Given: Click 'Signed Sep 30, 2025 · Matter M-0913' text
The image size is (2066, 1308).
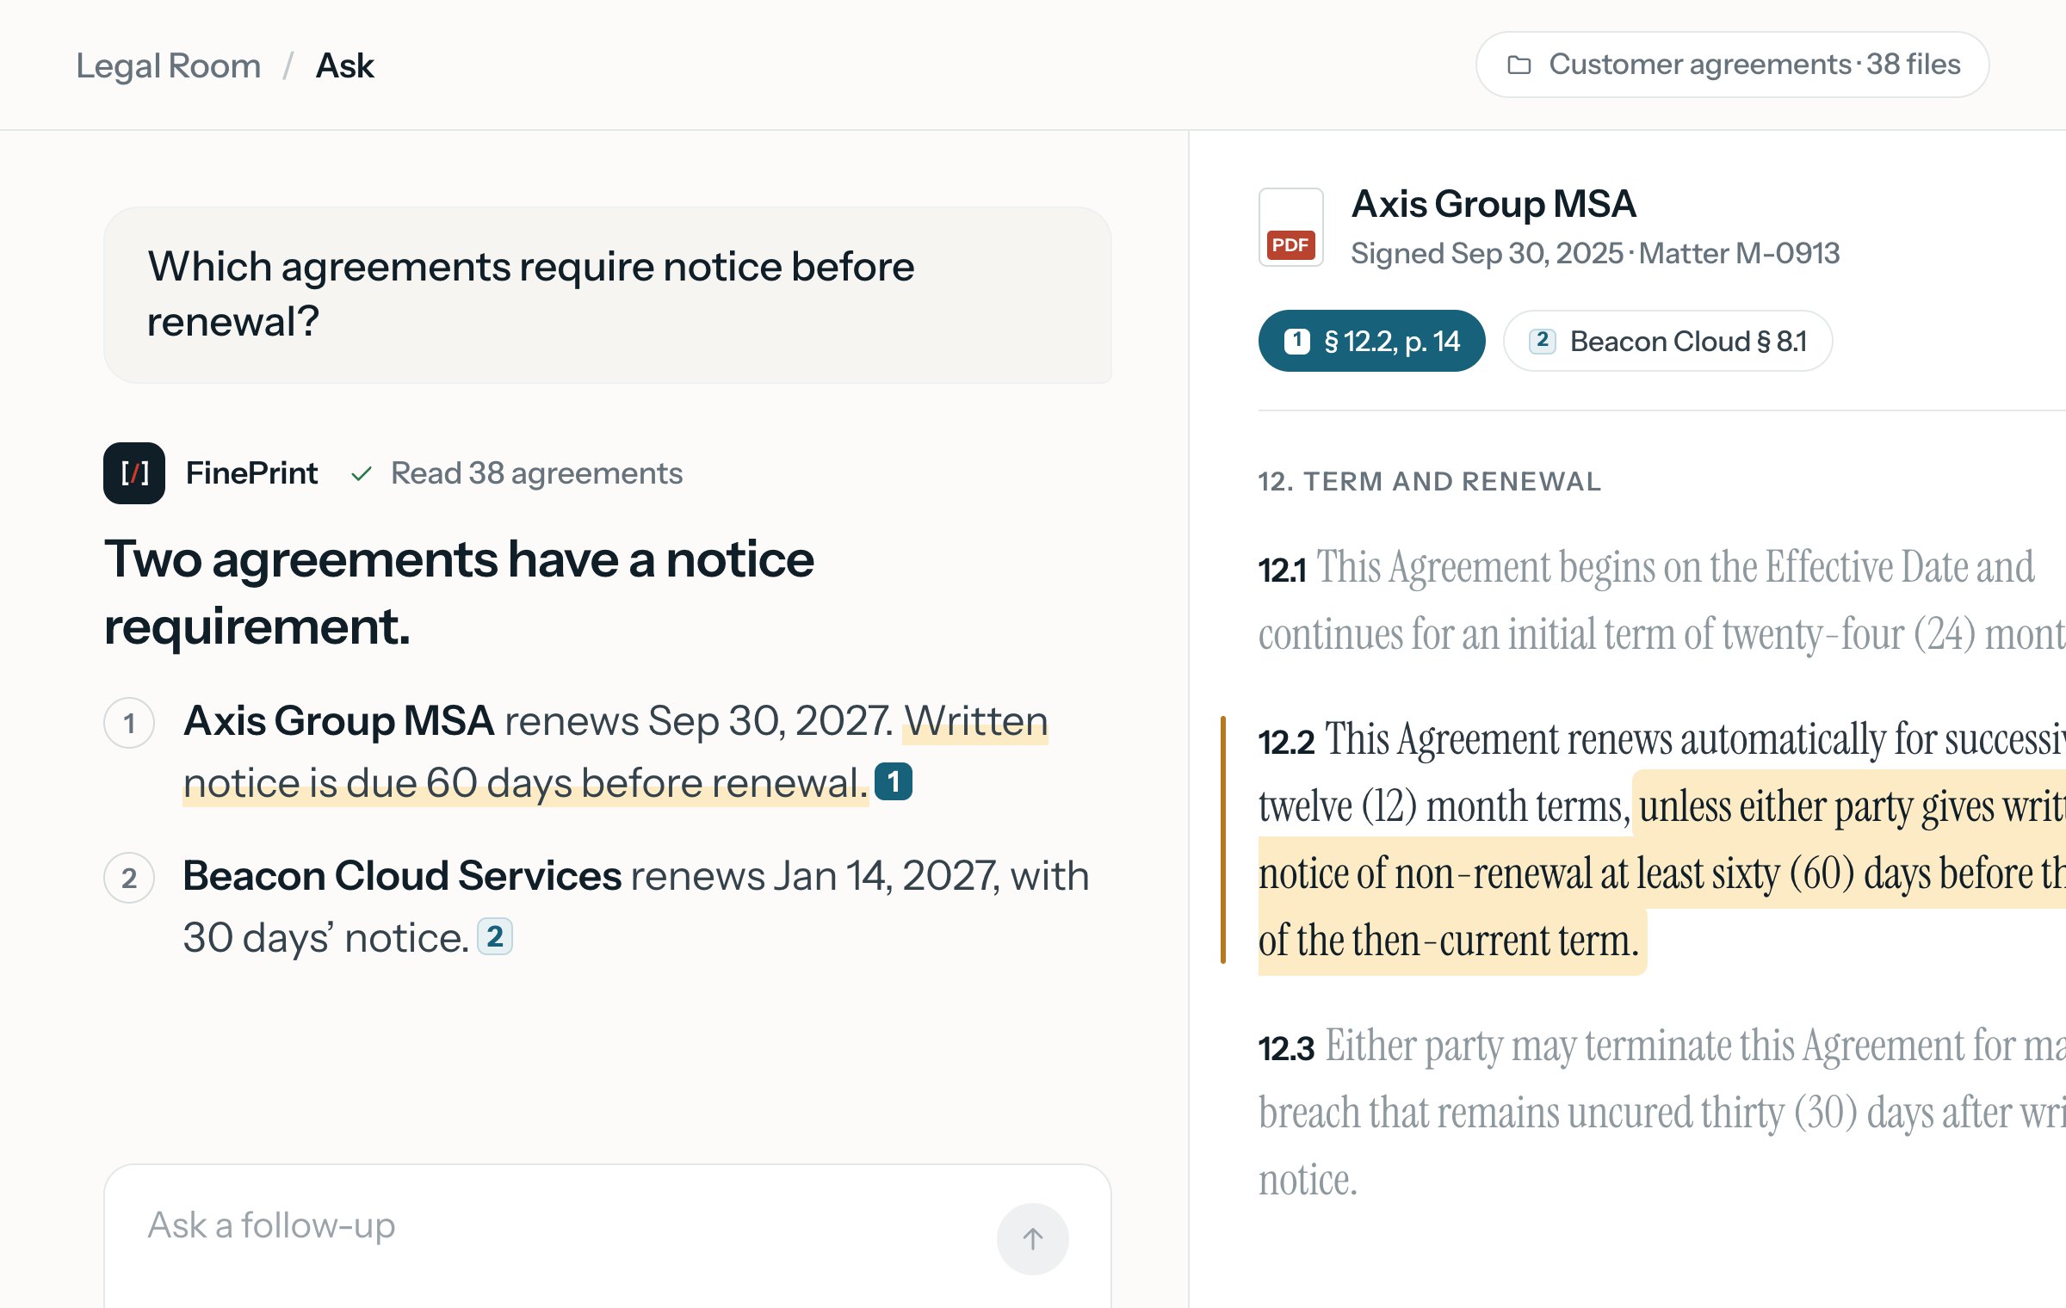Looking at the screenshot, I should tap(1594, 253).
